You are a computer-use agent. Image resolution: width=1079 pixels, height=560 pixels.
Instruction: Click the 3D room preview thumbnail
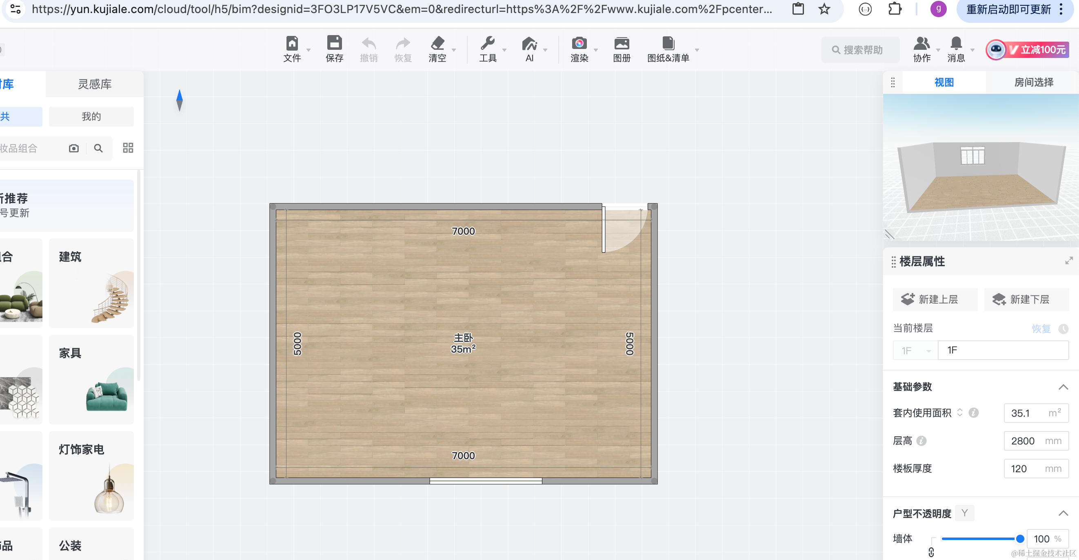pyautogui.click(x=981, y=167)
